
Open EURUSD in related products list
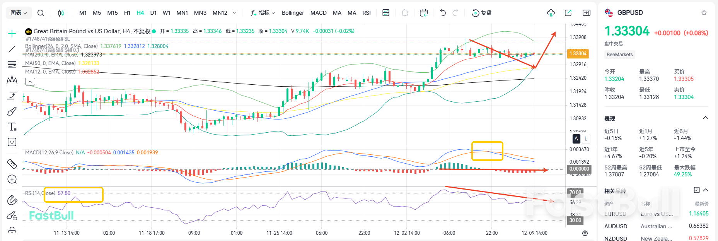[615, 214]
